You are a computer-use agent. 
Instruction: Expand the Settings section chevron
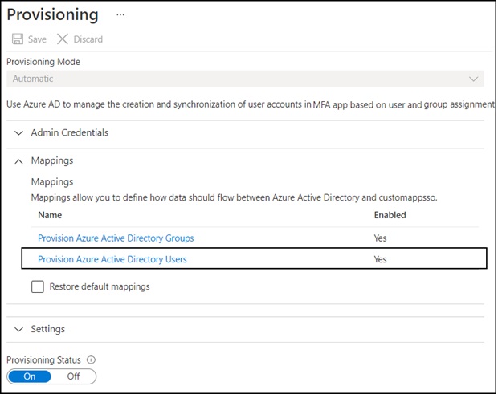tap(19, 329)
